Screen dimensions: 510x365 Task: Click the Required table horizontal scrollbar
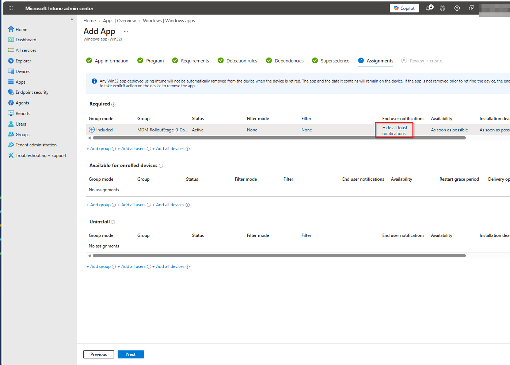279,138
